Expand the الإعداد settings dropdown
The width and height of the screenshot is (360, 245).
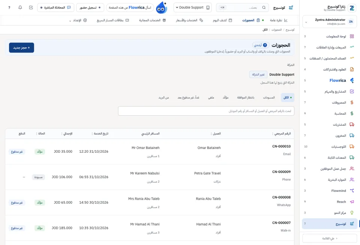tap(78, 20)
